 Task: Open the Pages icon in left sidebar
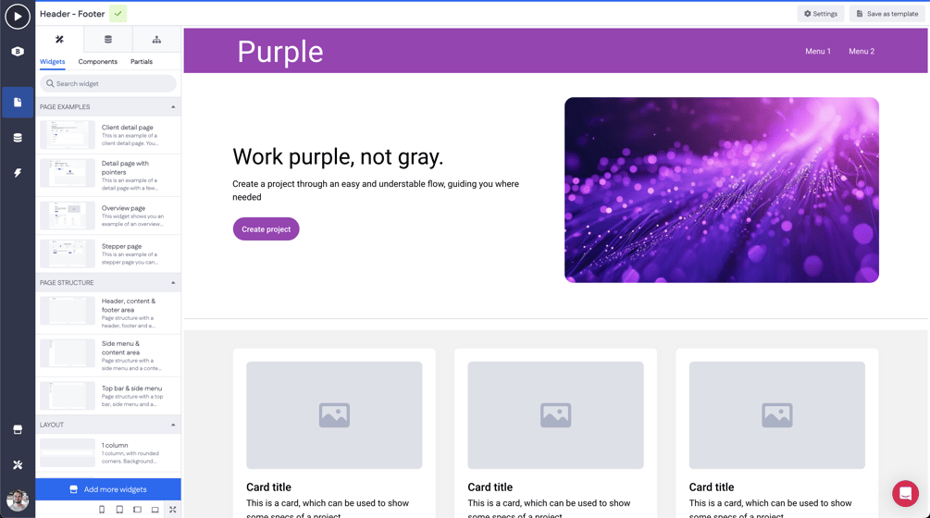pos(18,102)
